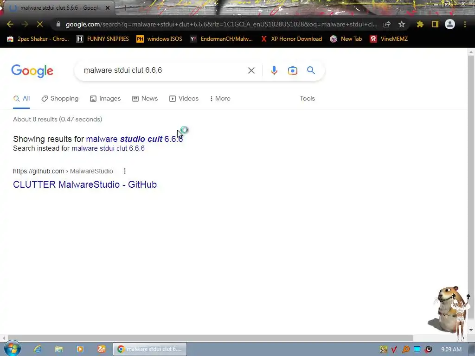
Task: Toggle the Chrome side panel
Action: pyautogui.click(x=435, y=24)
